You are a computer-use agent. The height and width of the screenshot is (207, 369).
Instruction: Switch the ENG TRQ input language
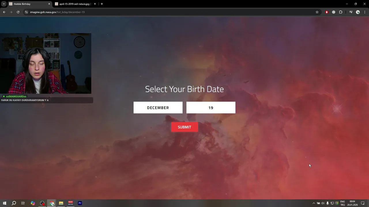342,203
